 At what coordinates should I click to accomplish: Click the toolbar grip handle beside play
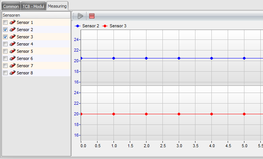coord(74,16)
